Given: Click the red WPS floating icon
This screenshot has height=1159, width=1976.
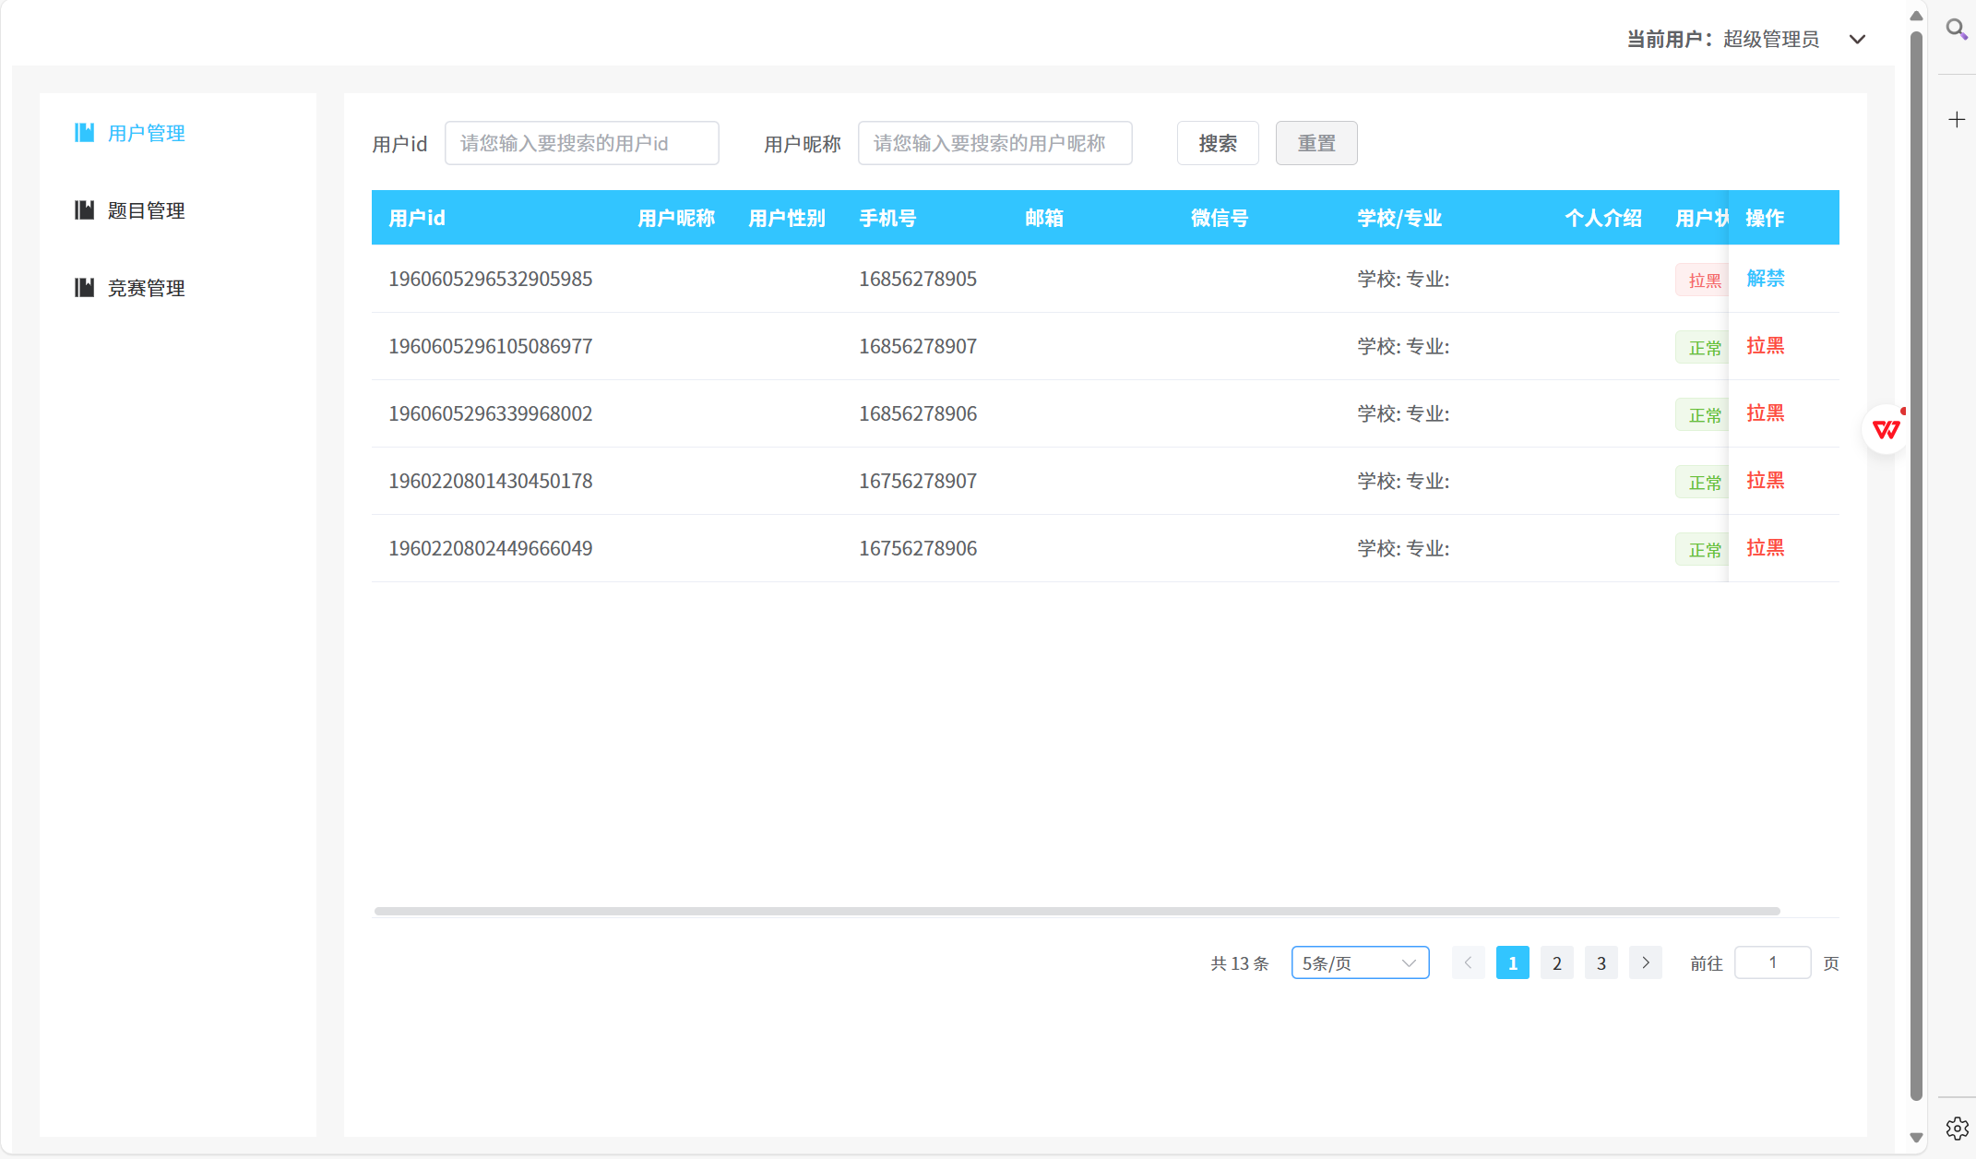Looking at the screenshot, I should (x=1886, y=429).
